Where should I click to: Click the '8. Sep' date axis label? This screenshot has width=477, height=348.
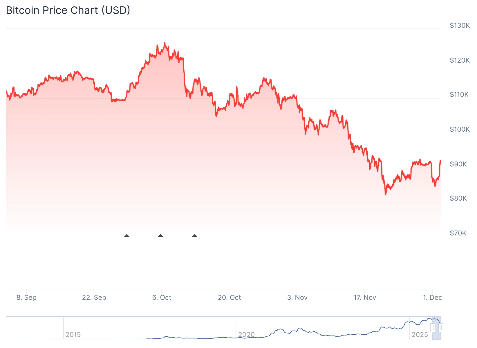coord(26,298)
